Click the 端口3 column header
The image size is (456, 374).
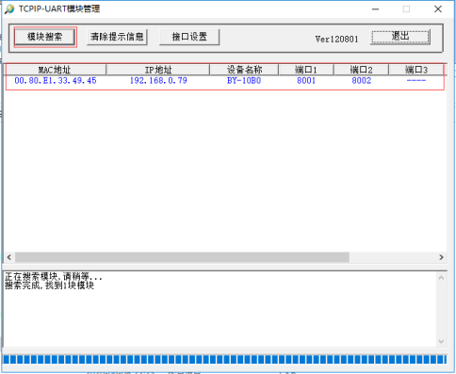point(416,70)
